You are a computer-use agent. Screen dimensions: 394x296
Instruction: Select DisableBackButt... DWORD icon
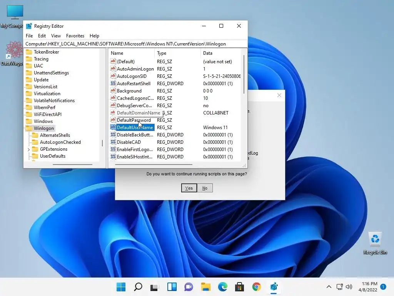(113, 135)
